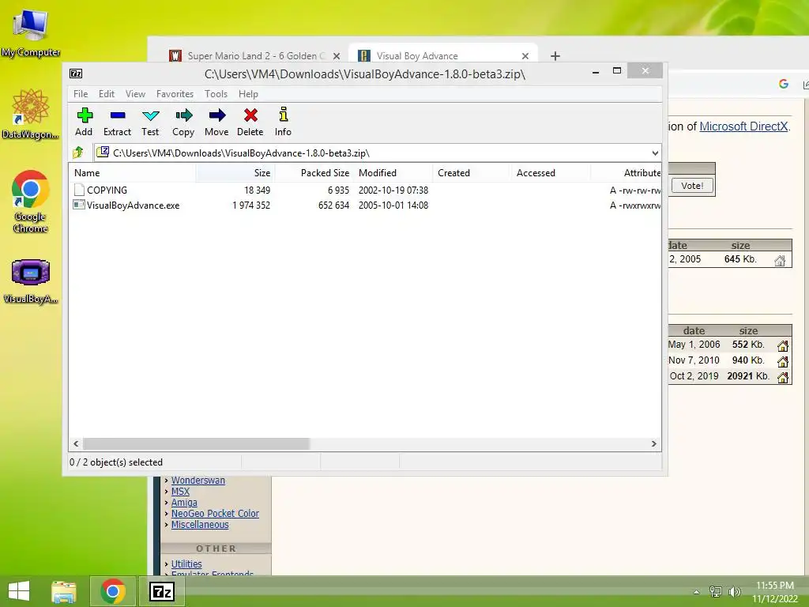
Task: Open My Computer desktop icon
Action: (31, 32)
